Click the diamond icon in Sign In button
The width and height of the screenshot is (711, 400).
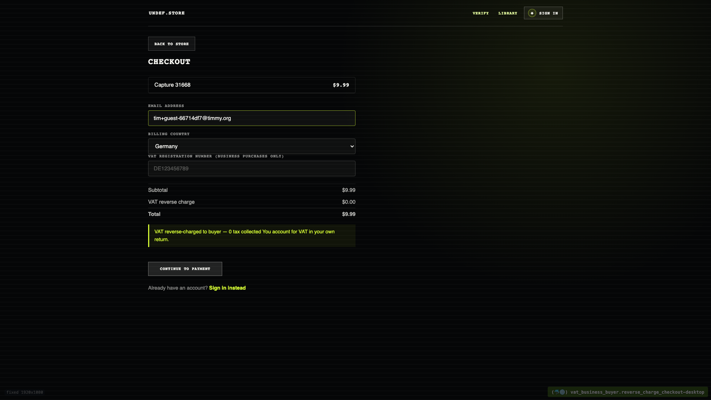(x=532, y=13)
